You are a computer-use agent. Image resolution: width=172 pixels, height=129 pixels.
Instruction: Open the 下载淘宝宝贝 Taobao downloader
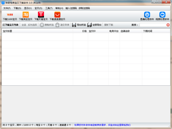pos(26,15)
